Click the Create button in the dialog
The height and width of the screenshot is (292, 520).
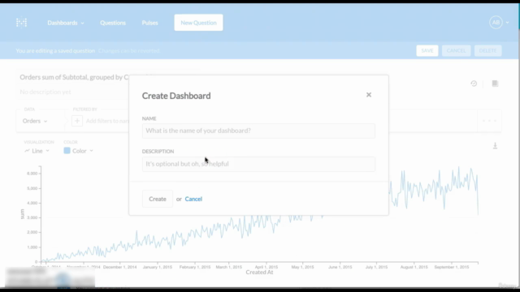click(x=158, y=199)
